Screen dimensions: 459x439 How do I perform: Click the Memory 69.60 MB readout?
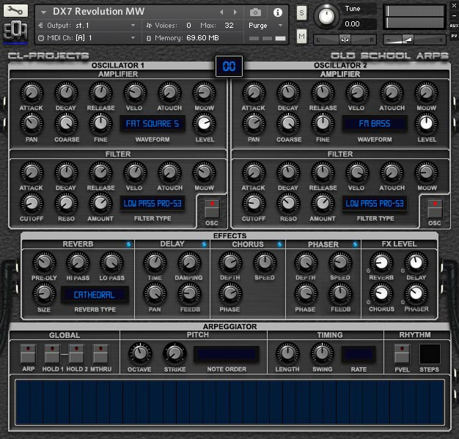202,38
